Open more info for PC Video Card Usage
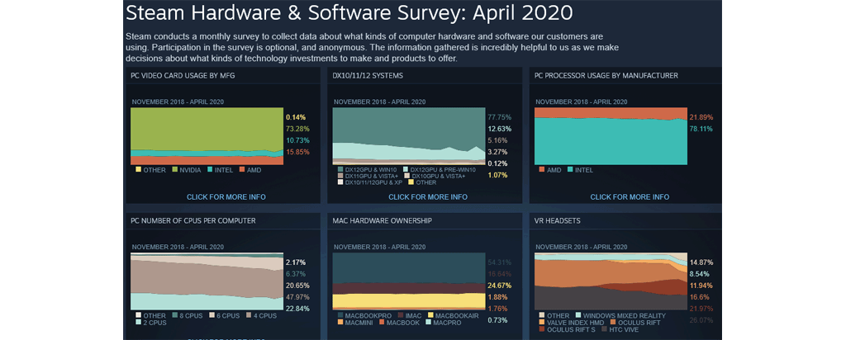The image size is (846, 340). point(226,197)
